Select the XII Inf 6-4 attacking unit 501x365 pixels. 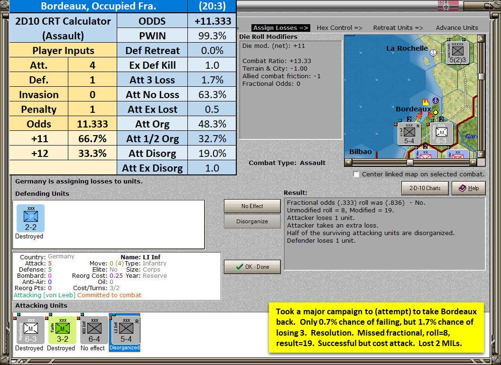(x=94, y=330)
